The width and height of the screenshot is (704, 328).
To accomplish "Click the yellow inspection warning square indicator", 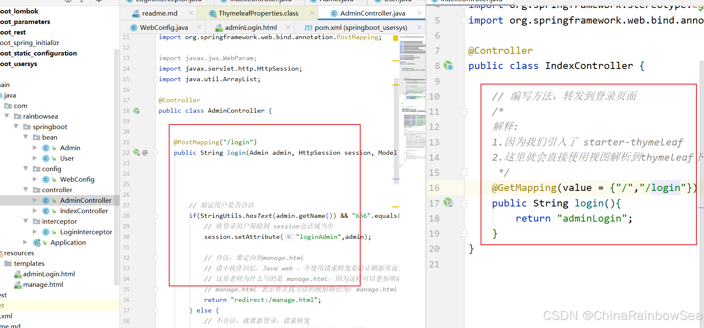I will pos(396,38).
